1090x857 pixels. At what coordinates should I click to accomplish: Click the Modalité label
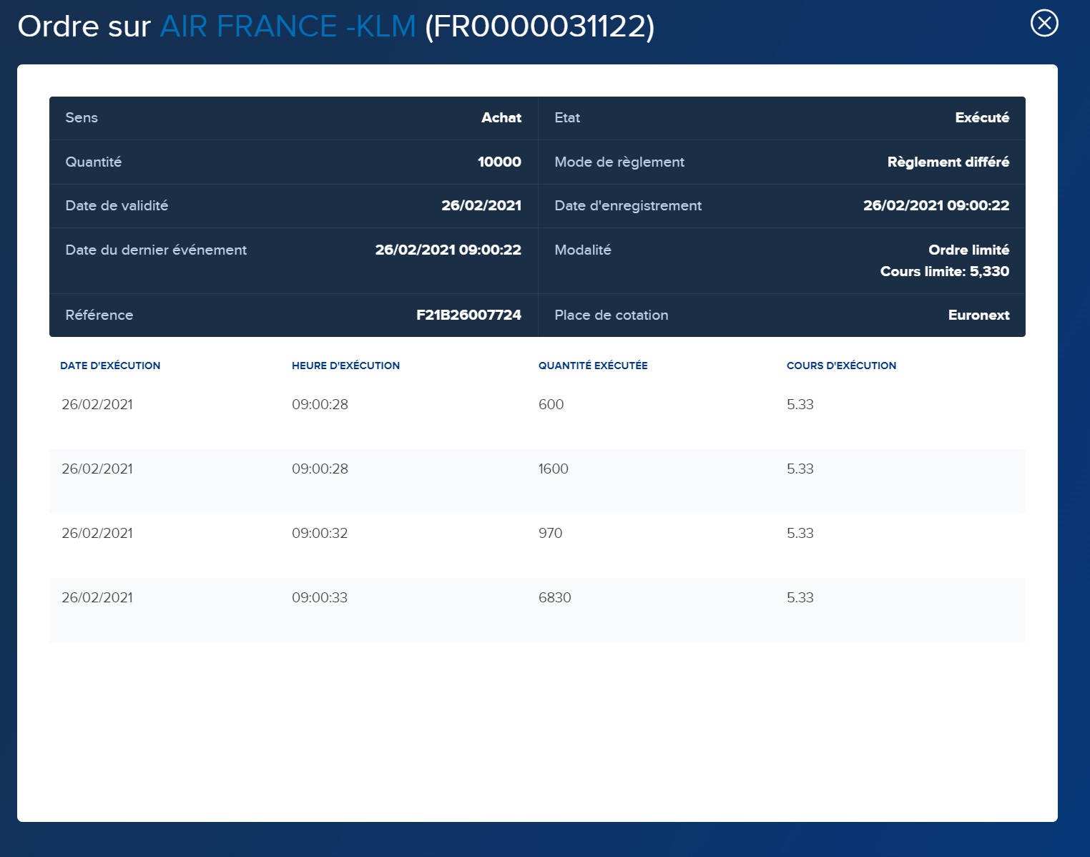[583, 250]
